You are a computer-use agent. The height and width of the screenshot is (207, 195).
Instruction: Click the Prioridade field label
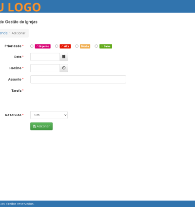pos(13,46)
